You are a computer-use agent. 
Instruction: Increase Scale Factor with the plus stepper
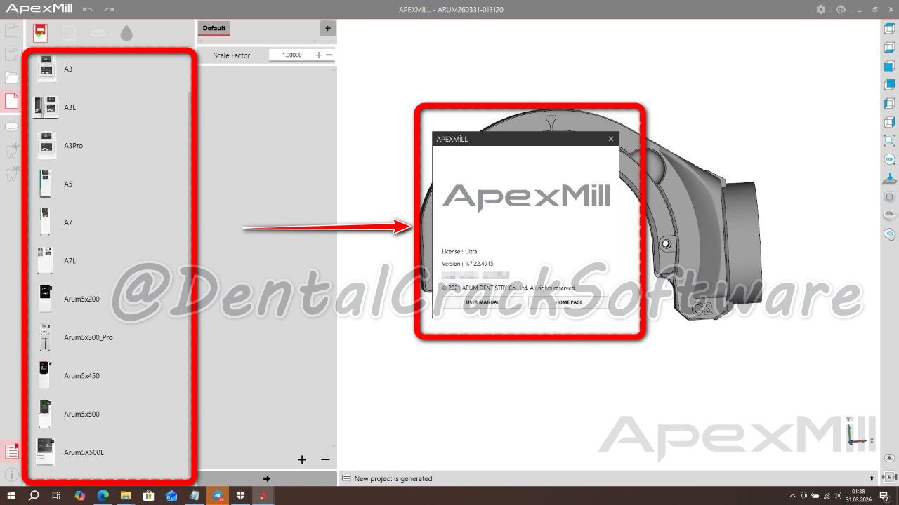coord(318,55)
